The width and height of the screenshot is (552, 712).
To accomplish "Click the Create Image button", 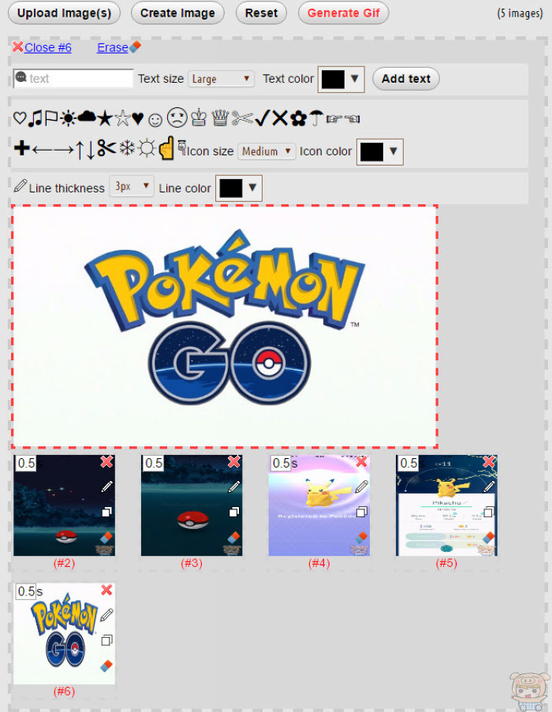I will pos(177,13).
